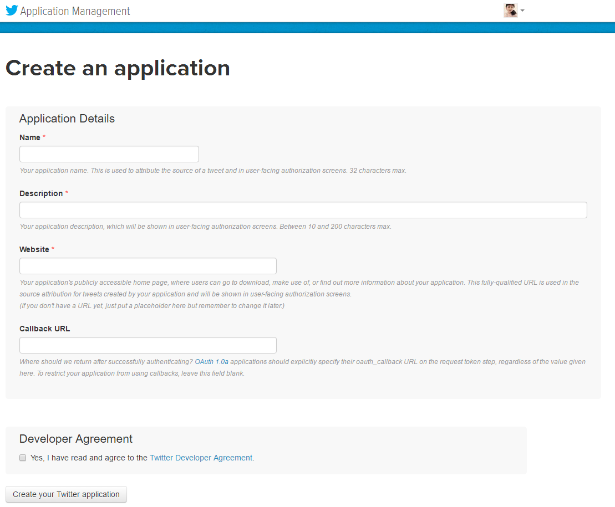Click the placeholder URL hint text
This screenshot has width=615, height=507.
tap(152, 306)
